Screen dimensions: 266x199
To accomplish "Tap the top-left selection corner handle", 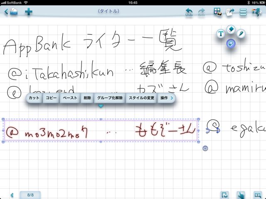I will tap(3, 119).
